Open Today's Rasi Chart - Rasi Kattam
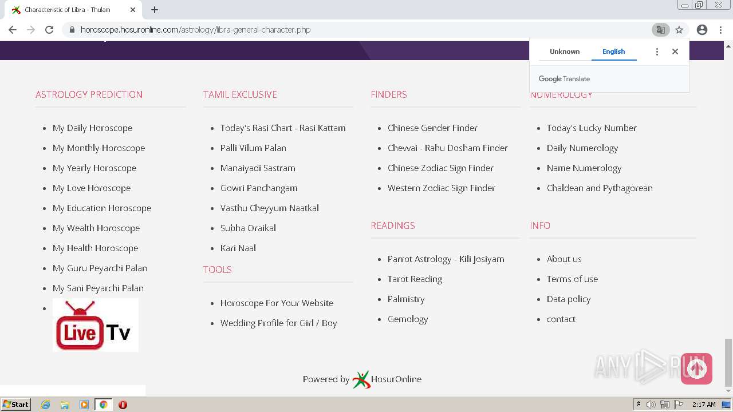733x412 pixels. pos(283,128)
